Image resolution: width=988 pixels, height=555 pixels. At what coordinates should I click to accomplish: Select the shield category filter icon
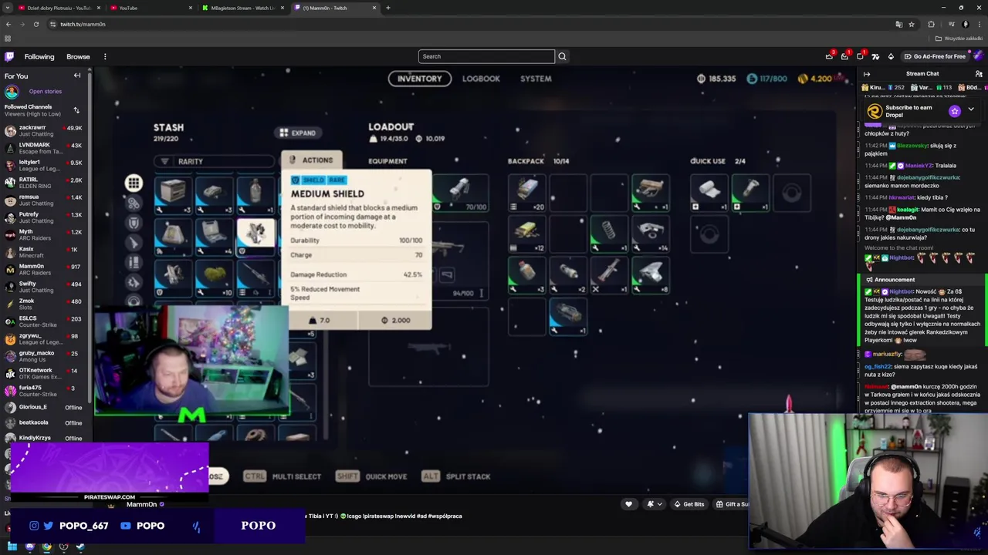point(134,223)
